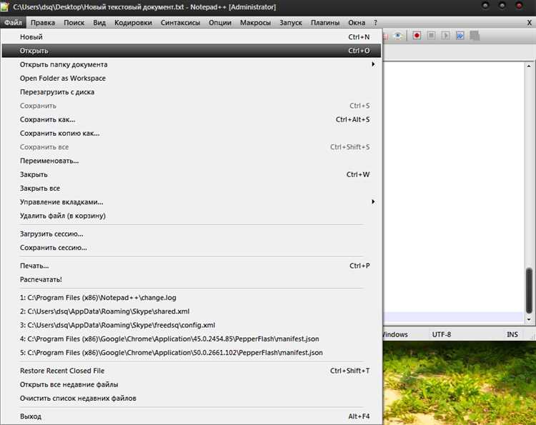The width and height of the screenshot is (536, 425).
Task: Choose Закрыть with Ctrl+W shortcut
Action: pyautogui.click(x=192, y=174)
